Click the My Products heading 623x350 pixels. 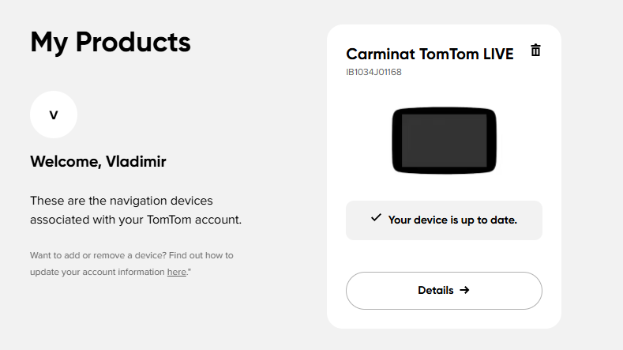111,42
